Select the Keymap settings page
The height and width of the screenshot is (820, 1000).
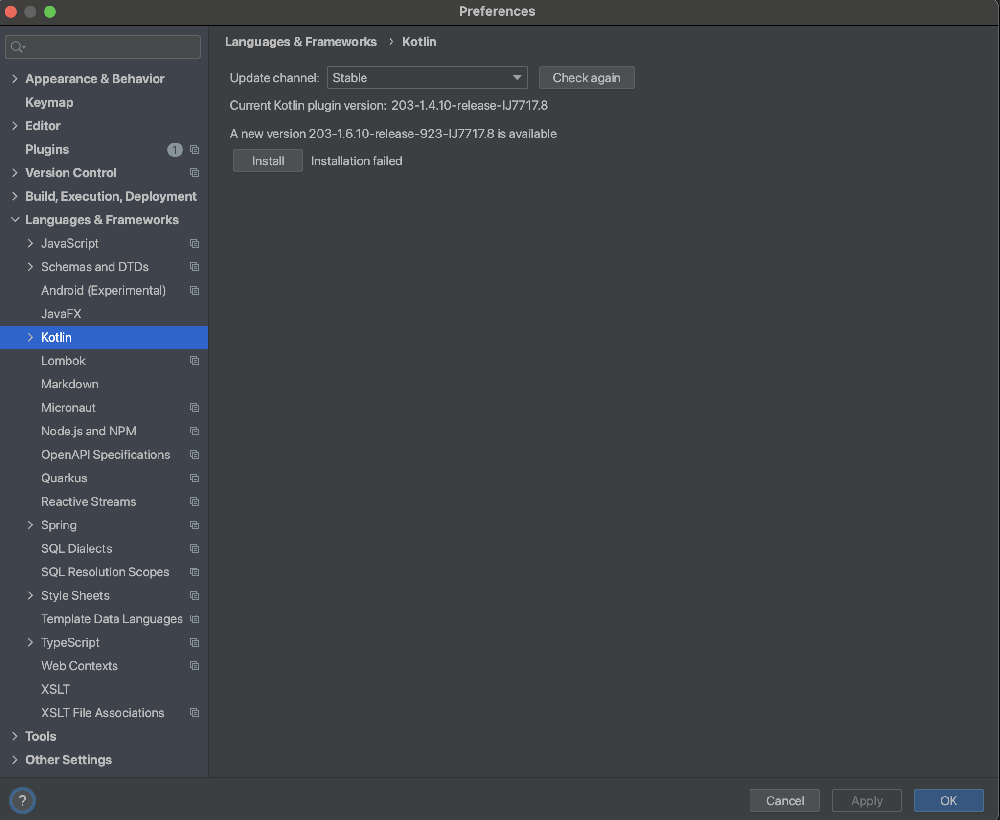coord(49,102)
